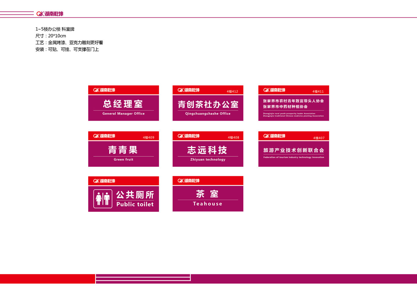417x295 pixels.
Task: Click the QK logo on the 总经理室 sign
Action: point(104,90)
